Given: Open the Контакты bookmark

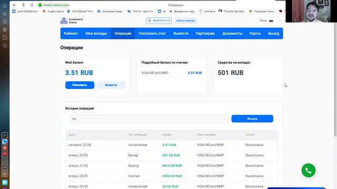Looking at the screenshot, I should pos(207,12).
